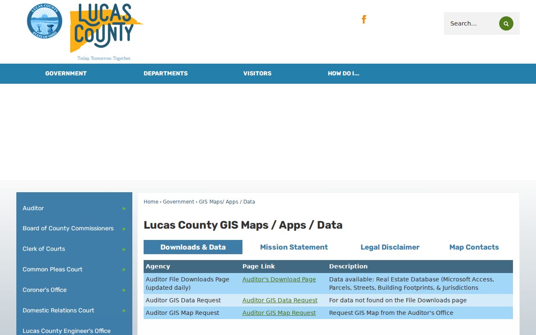Click into the Search input field
The image size is (536, 335).
click(472, 23)
